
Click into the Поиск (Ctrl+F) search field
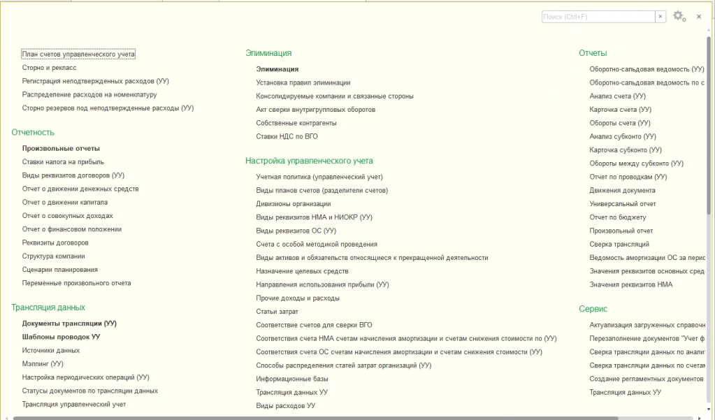(x=598, y=16)
